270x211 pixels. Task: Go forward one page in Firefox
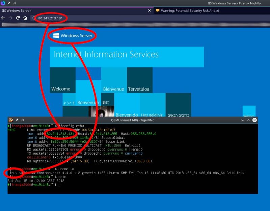10,18
